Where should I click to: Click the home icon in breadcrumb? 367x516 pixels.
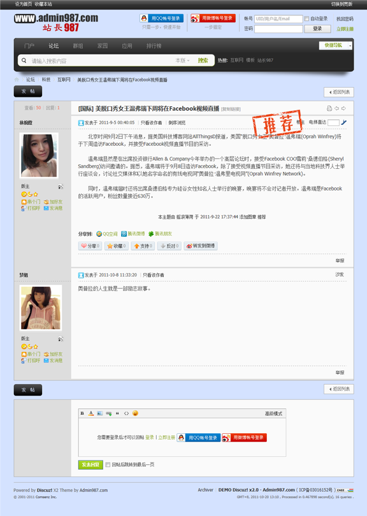(17, 80)
